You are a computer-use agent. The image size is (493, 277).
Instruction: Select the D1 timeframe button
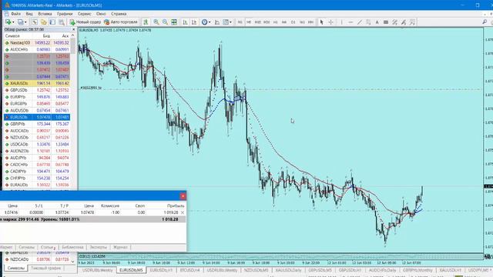click(293, 22)
